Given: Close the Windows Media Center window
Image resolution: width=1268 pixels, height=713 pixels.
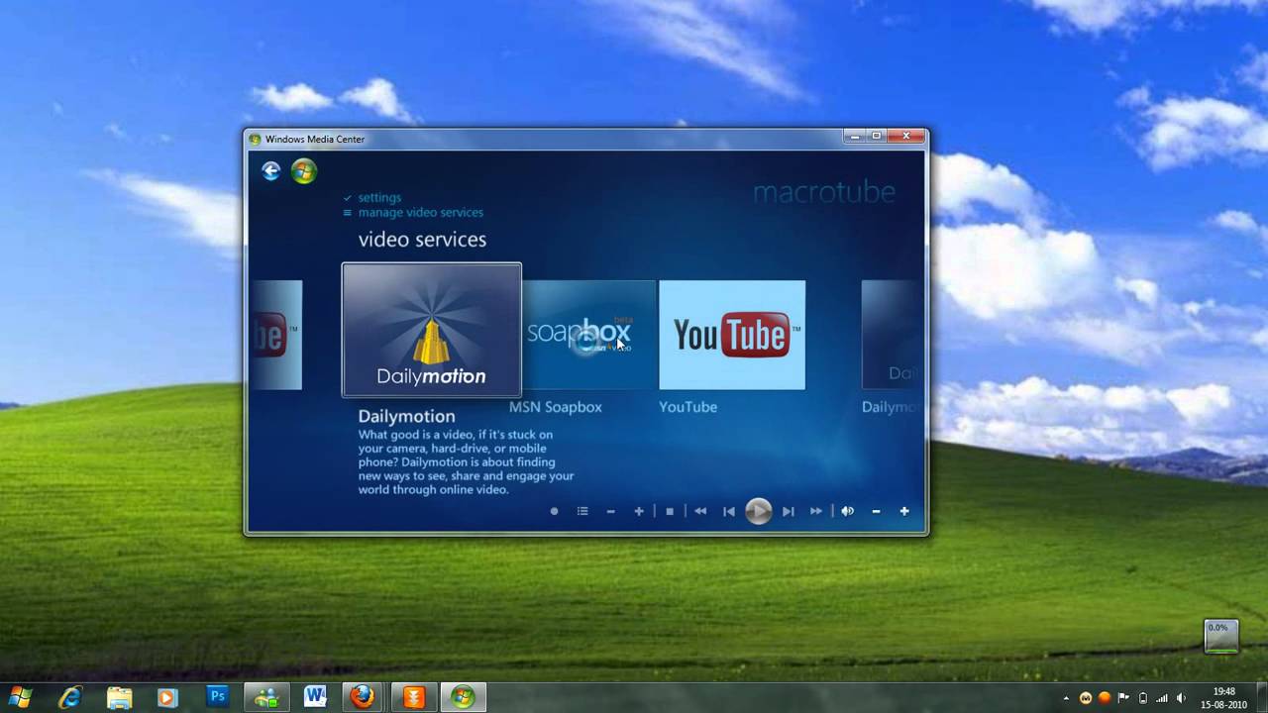Looking at the screenshot, I should 905,136.
